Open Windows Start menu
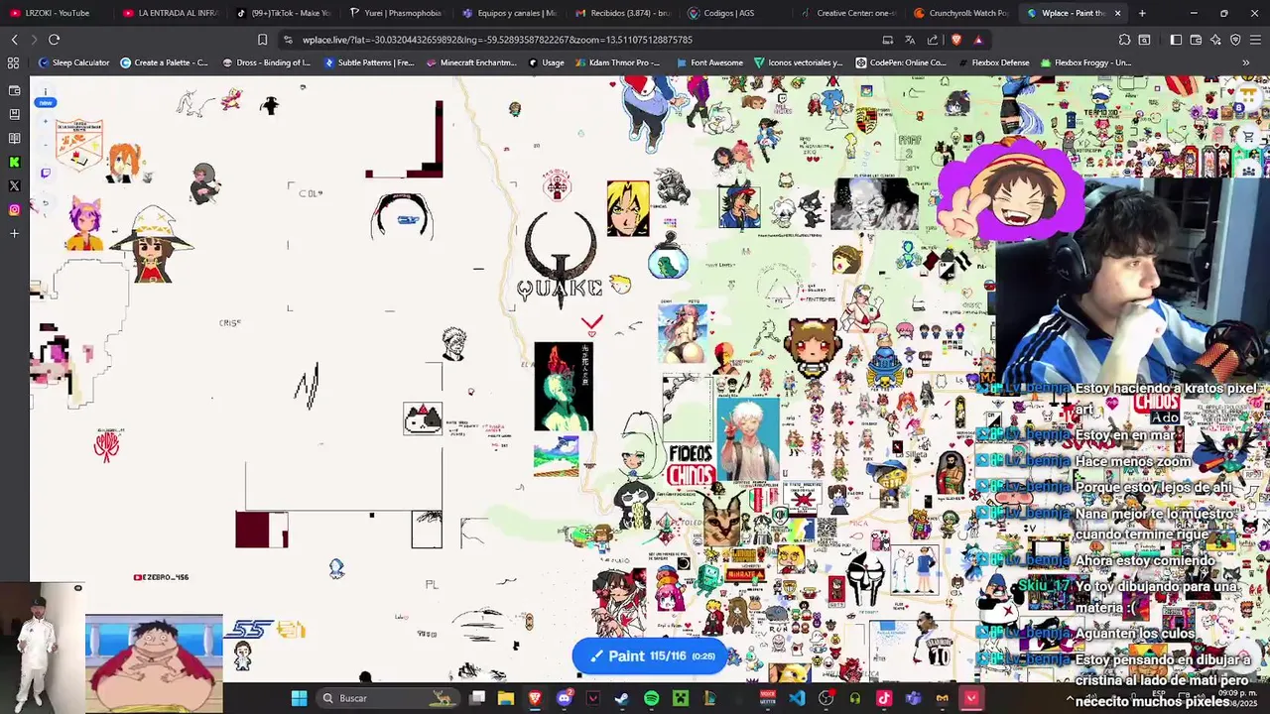 tap(299, 698)
